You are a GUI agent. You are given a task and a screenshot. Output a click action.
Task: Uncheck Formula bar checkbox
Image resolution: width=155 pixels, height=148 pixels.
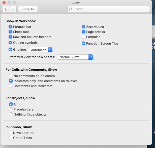(10, 27)
